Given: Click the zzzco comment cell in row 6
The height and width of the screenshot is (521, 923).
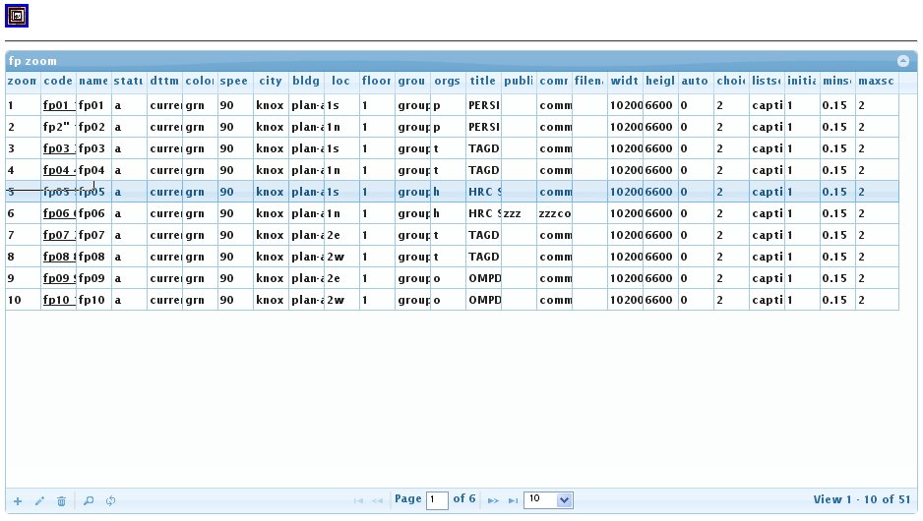Looking at the screenshot, I should 554,213.
